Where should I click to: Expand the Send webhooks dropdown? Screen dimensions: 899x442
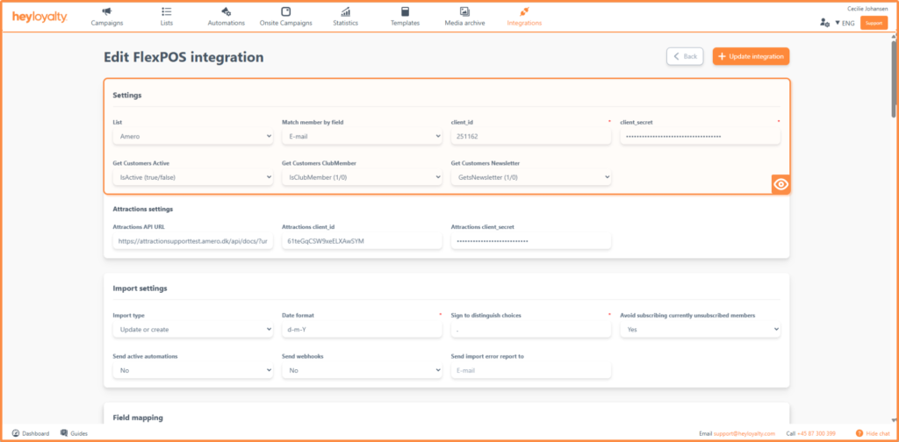362,370
